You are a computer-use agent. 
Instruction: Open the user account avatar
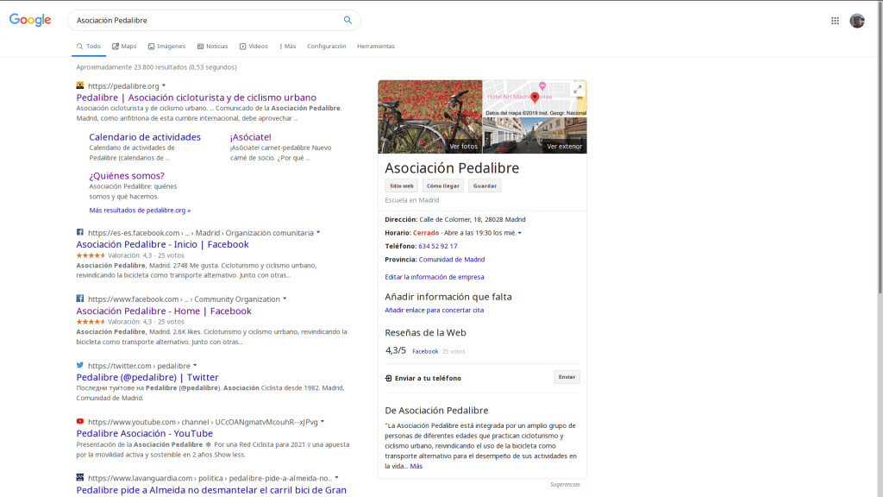(856, 21)
